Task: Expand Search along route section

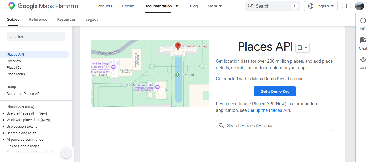Action: click(x=3, y=133)
